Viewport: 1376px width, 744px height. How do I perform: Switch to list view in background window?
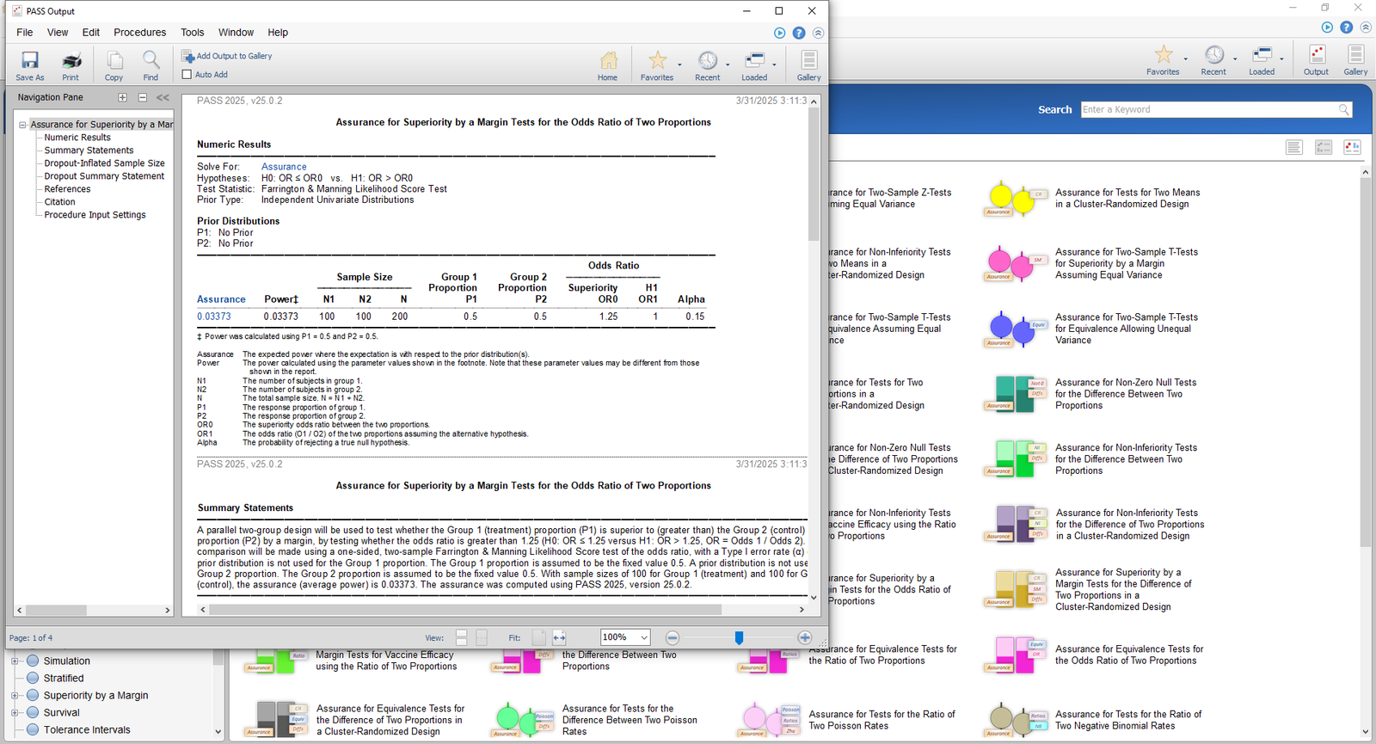pos(1294,148)
